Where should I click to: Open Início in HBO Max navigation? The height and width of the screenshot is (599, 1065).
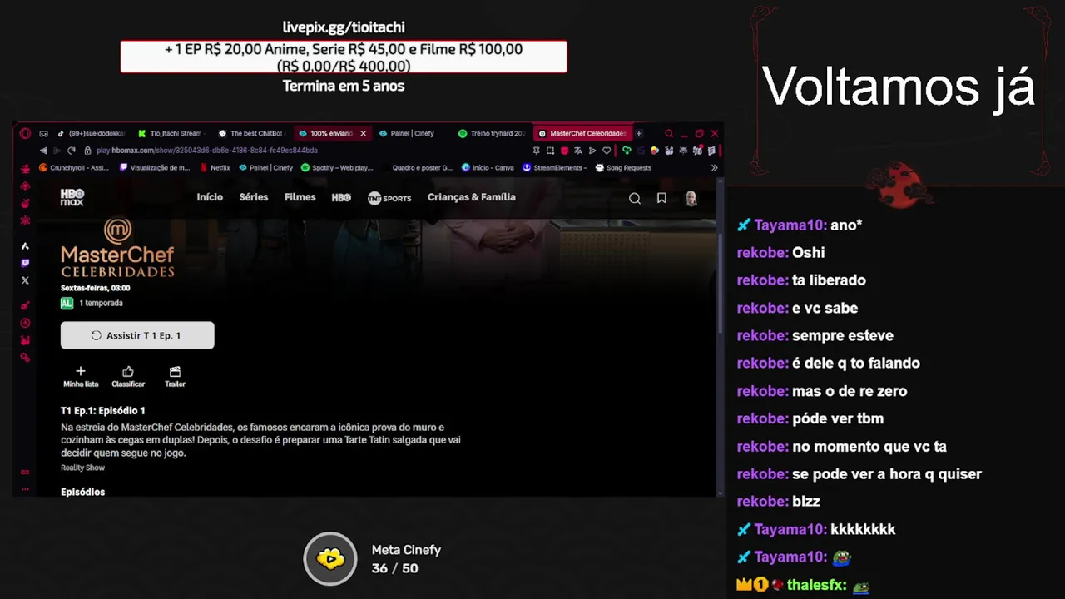[210, 197]
